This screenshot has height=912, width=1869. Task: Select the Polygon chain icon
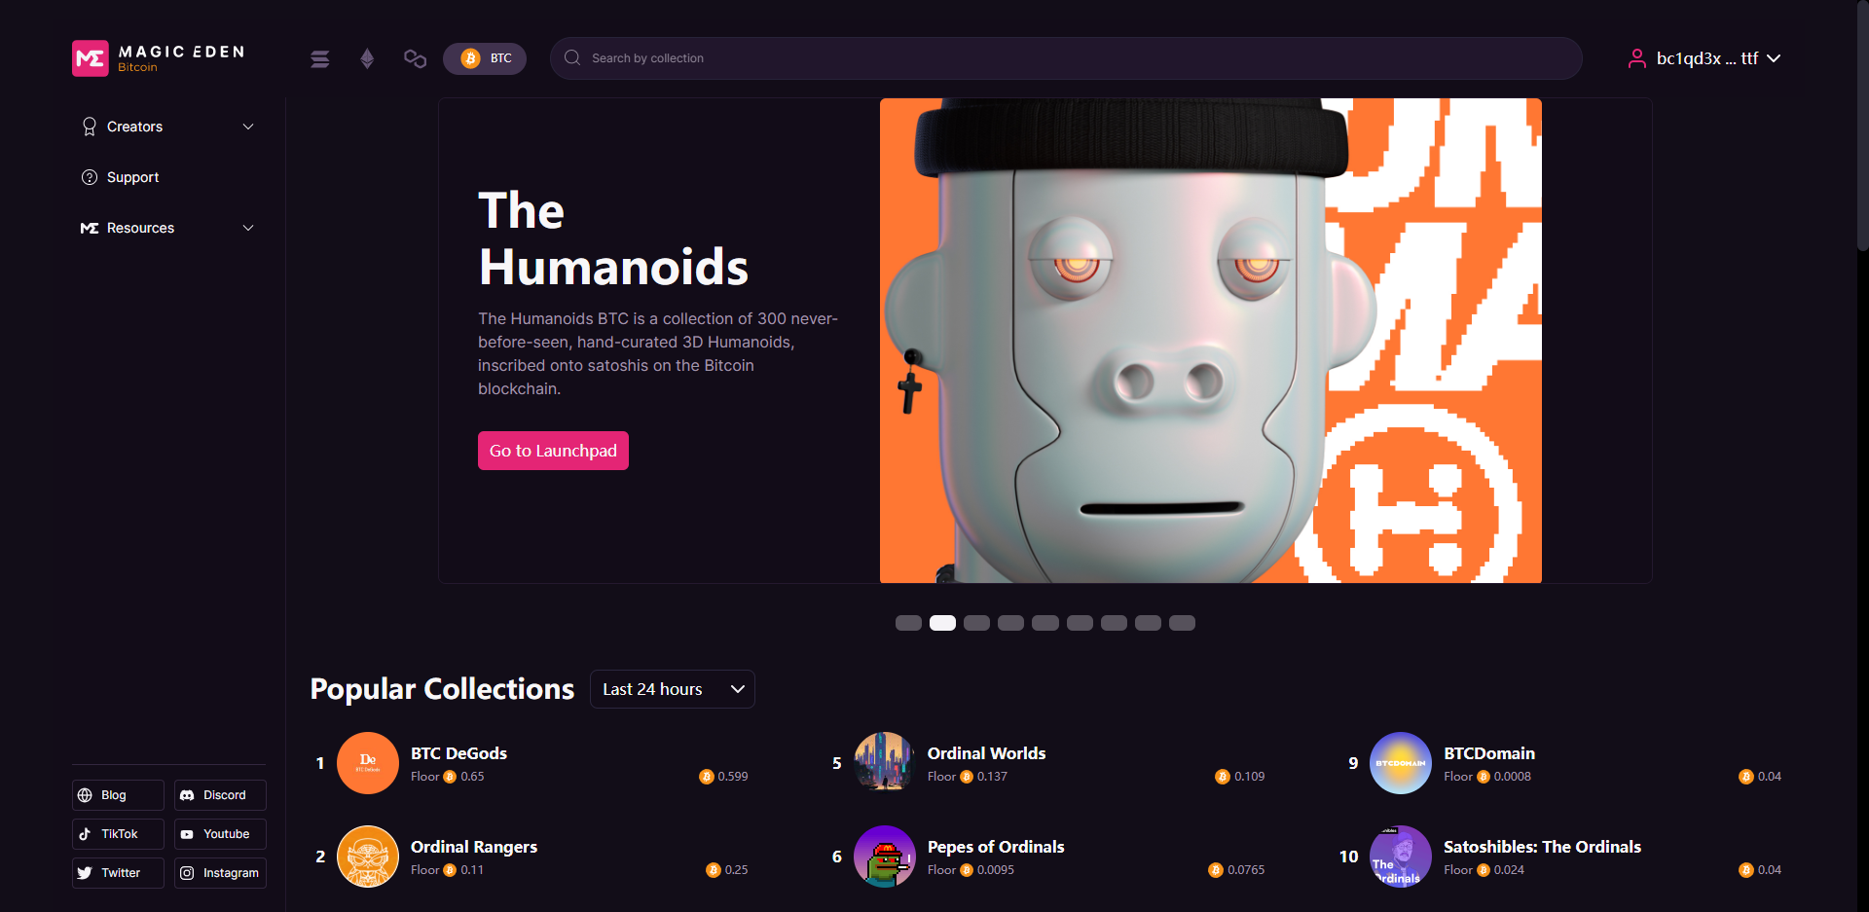pyautogui.click(x=415, y=58)
